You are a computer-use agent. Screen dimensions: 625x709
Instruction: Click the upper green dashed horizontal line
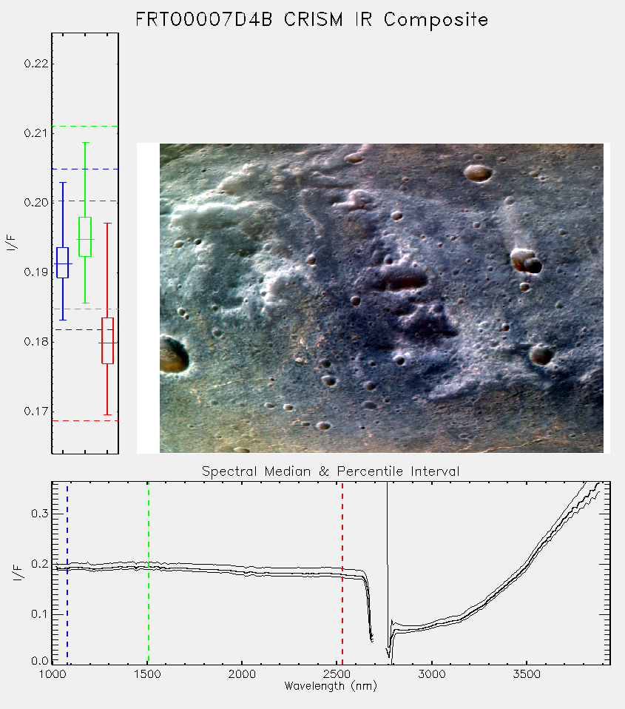click(x=85, y=126)
